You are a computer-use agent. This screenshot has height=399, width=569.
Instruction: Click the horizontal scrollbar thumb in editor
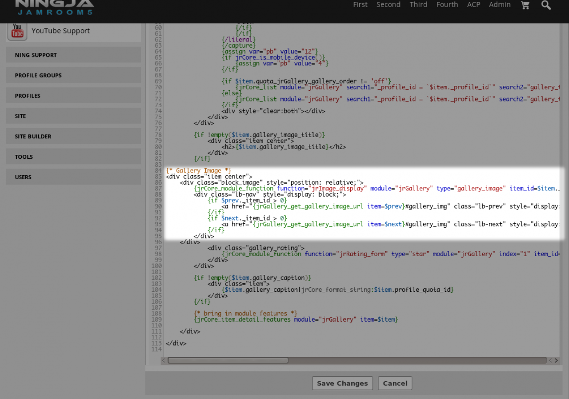(228, 360)
